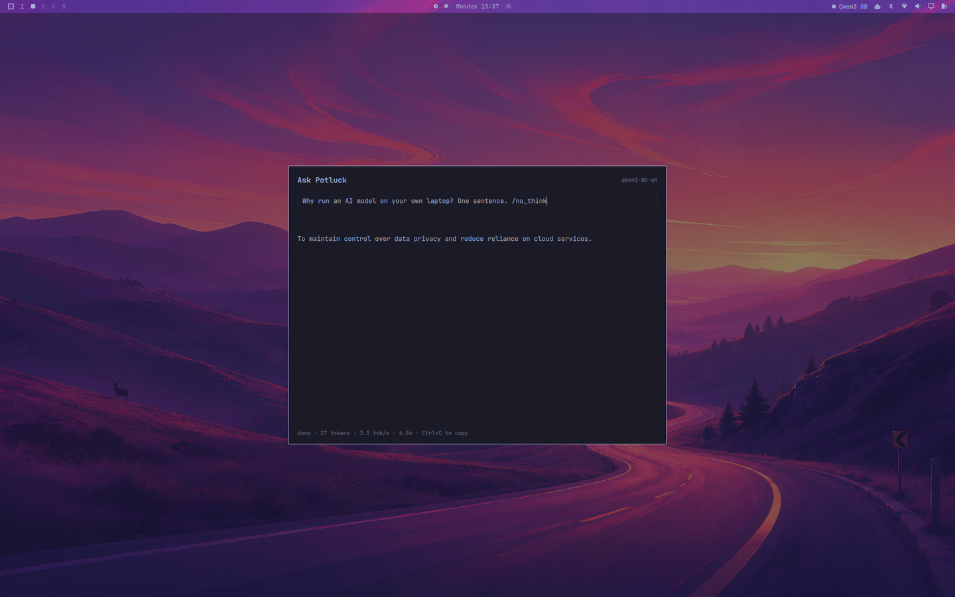This screenshot has height=597, width=955.
Task: Click the 'done' status text
Action: 304,433
